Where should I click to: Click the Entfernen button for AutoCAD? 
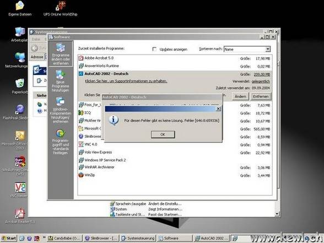tap(261, 96)
